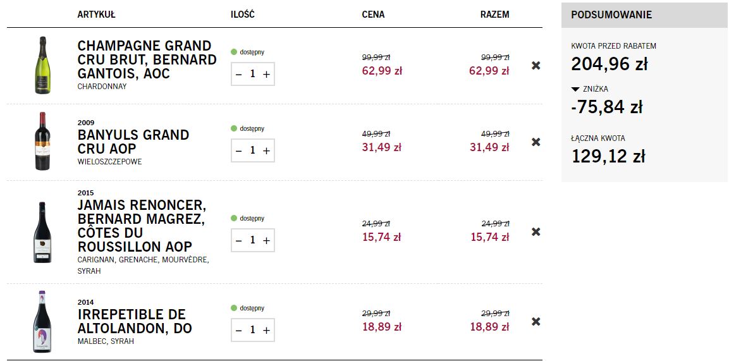The image size is (729, 361).
Task: Remove Irrepetible de Altolandon from cart
Action: [536, 322]
